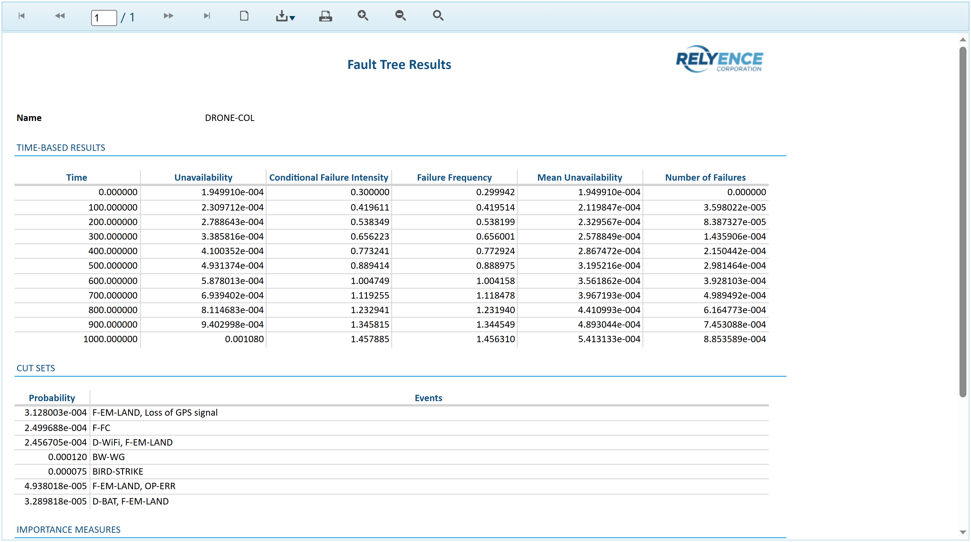Click the next page icon
Viewport: 971px width, 542px height.
tap(168, 16)
